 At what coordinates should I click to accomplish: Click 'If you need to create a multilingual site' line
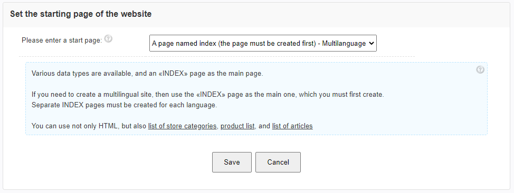point(207,95)
